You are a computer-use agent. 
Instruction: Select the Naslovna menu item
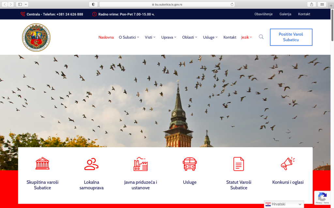106,37
